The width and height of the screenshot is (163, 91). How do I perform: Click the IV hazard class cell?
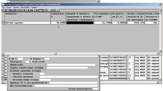pos(130,79)
